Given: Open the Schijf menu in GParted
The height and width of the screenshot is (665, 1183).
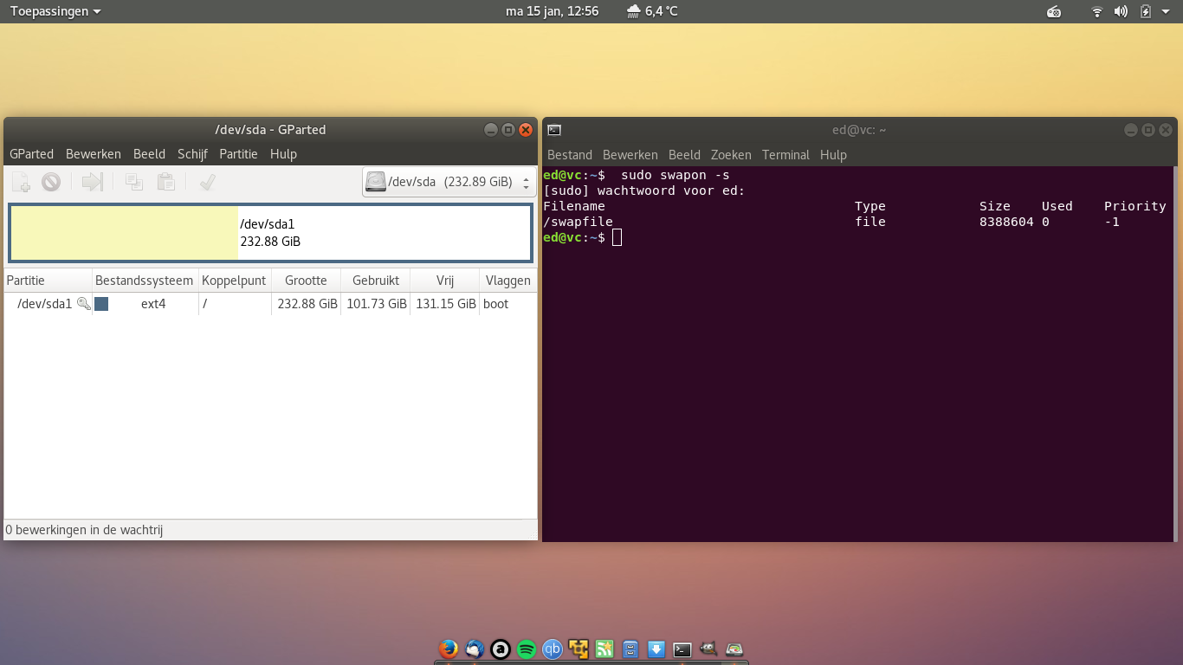Looking at the screenshot, I should pyautogui.click(x=192, y=154).
